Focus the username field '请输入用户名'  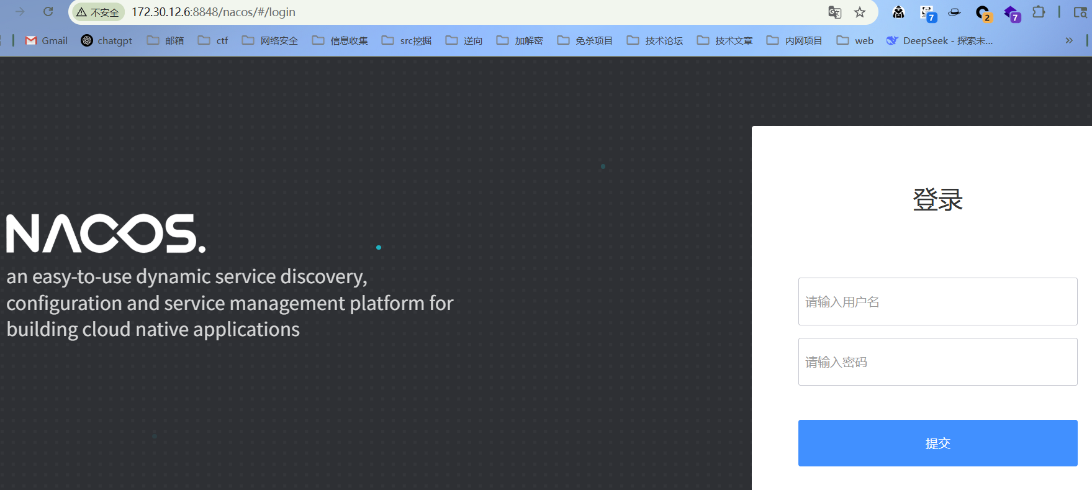(937, 301)
